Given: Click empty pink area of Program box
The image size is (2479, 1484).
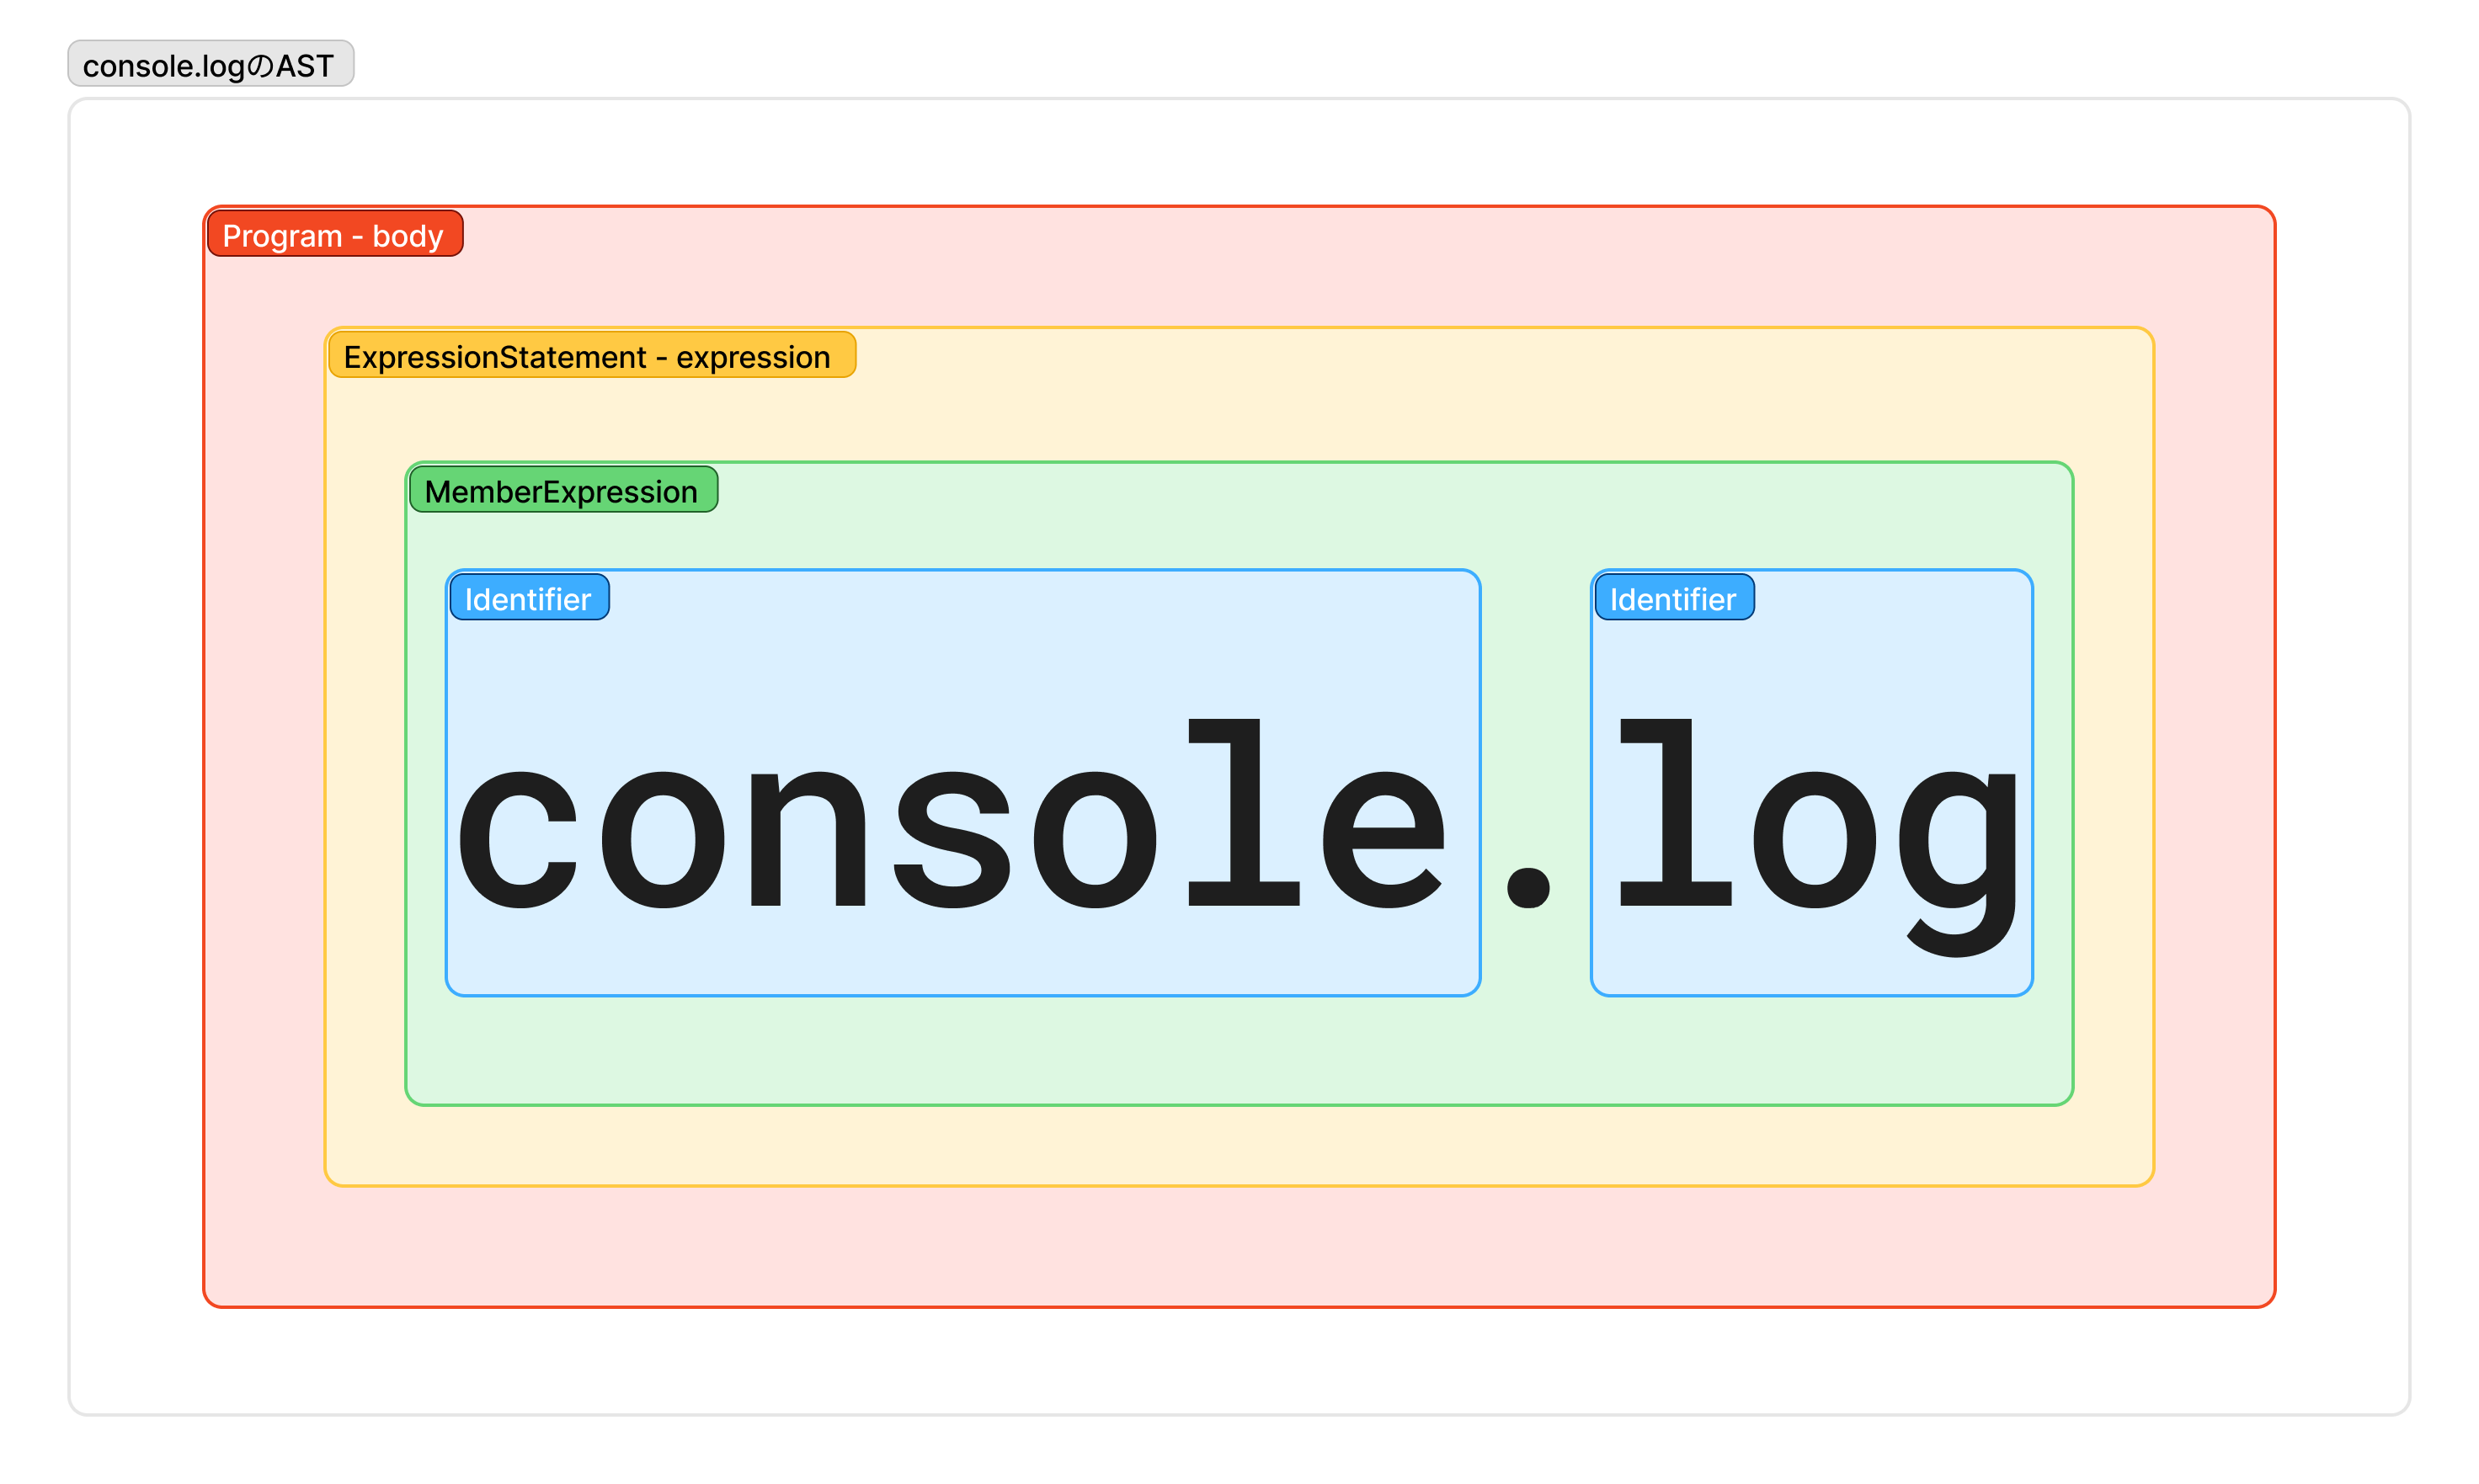Looking at the screenshot, I should point(1240,1248).
